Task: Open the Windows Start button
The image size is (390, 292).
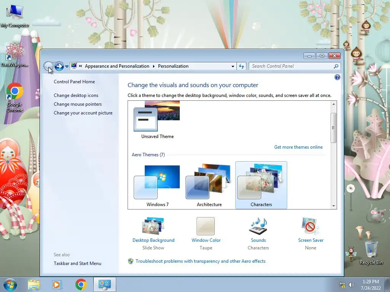Action: click(x=10, y=284)
